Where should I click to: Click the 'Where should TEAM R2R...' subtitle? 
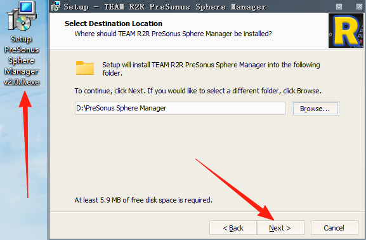[173, 34]
